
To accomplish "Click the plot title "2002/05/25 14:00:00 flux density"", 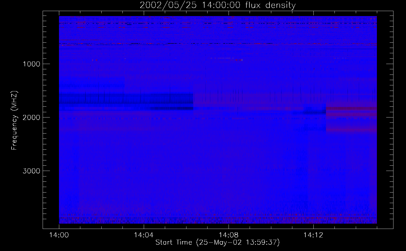I will (218, 5).
